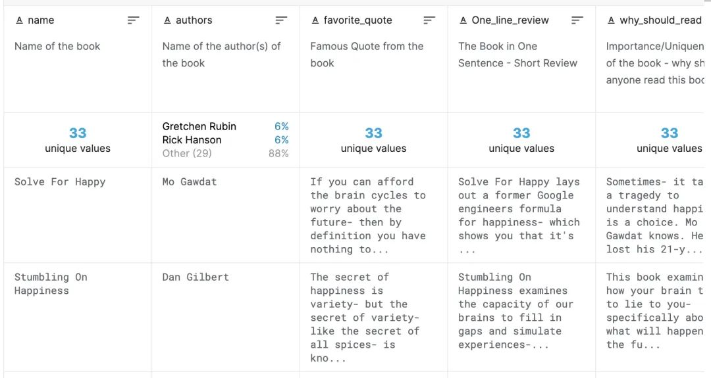
Task: Select Gretchen Rubin in authors distribution
Action: tap(199, 126)
